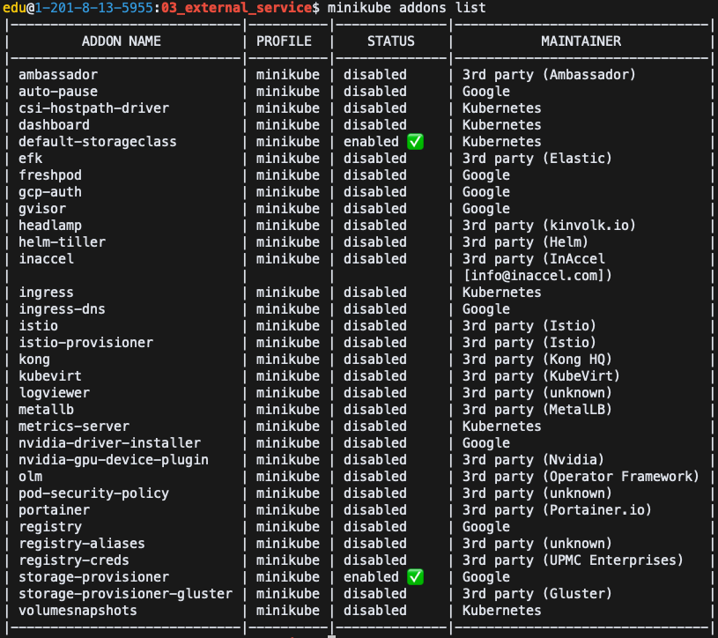Click 'enabled' status of storage-provisioner row
Image resolution: width=718 pixels, height=638 pixels.
372,576
